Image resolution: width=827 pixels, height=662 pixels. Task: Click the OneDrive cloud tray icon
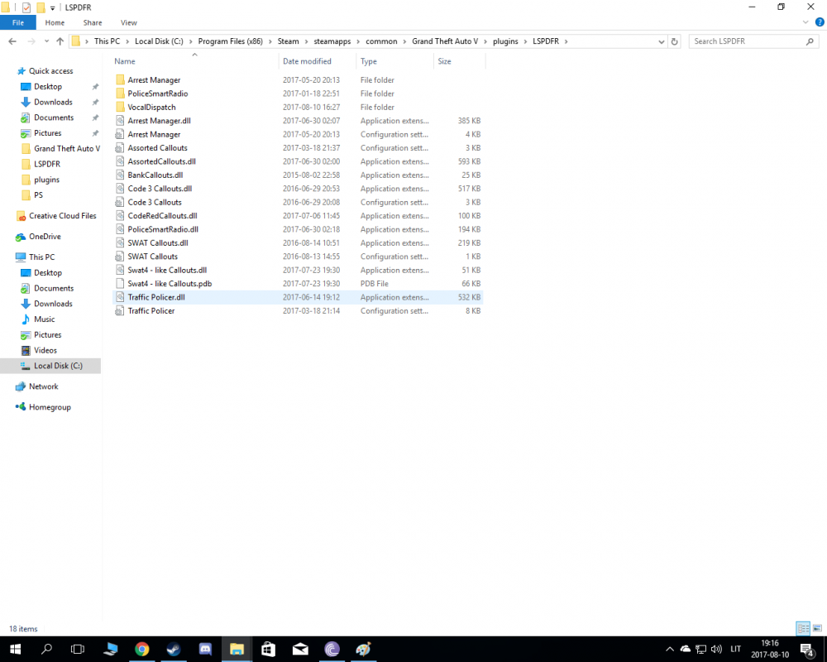tap(685, 649)
